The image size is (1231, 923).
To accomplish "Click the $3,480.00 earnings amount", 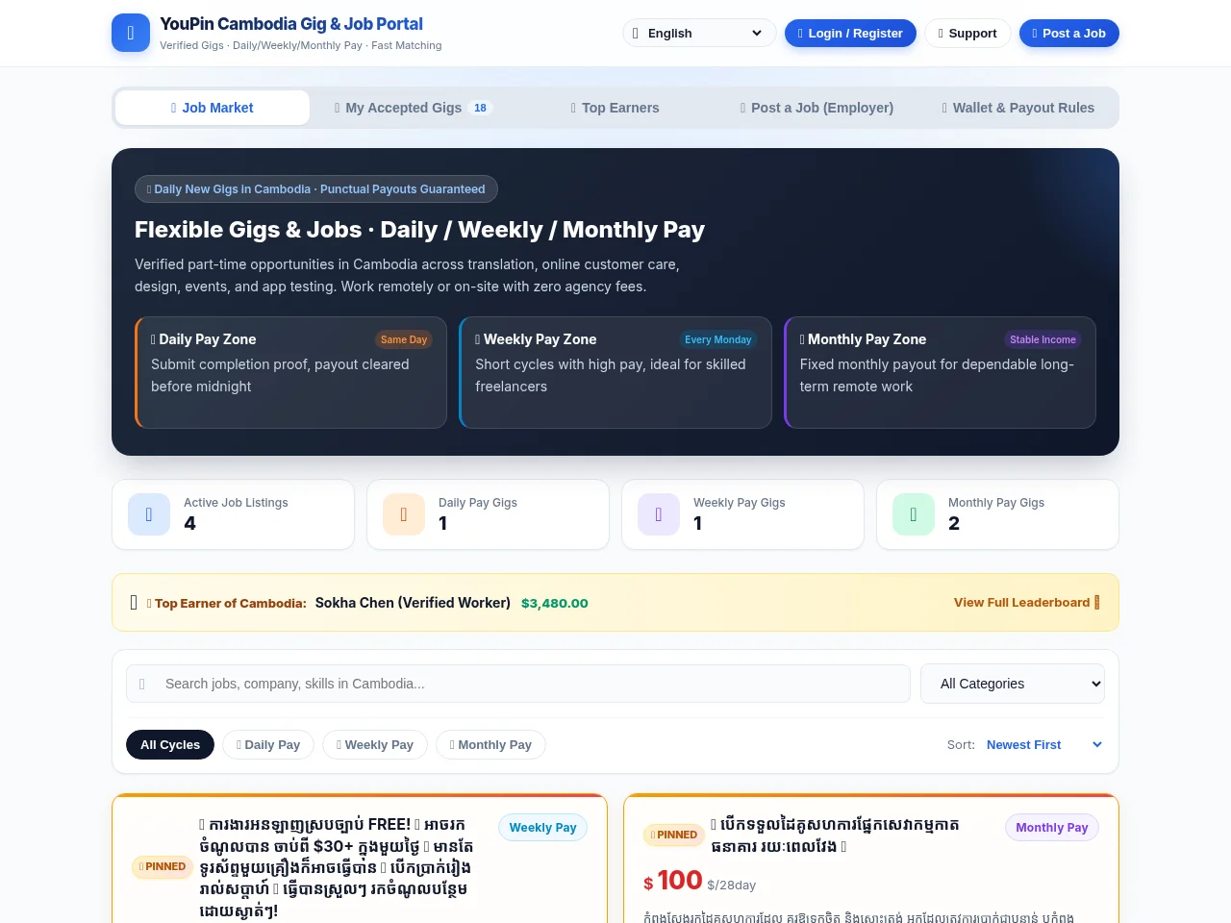I will (x=555, y=603).
